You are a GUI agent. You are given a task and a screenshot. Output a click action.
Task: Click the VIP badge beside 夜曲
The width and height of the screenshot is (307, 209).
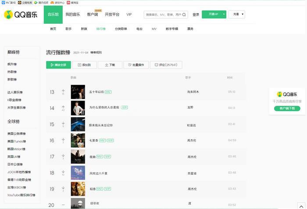point(107,156)
